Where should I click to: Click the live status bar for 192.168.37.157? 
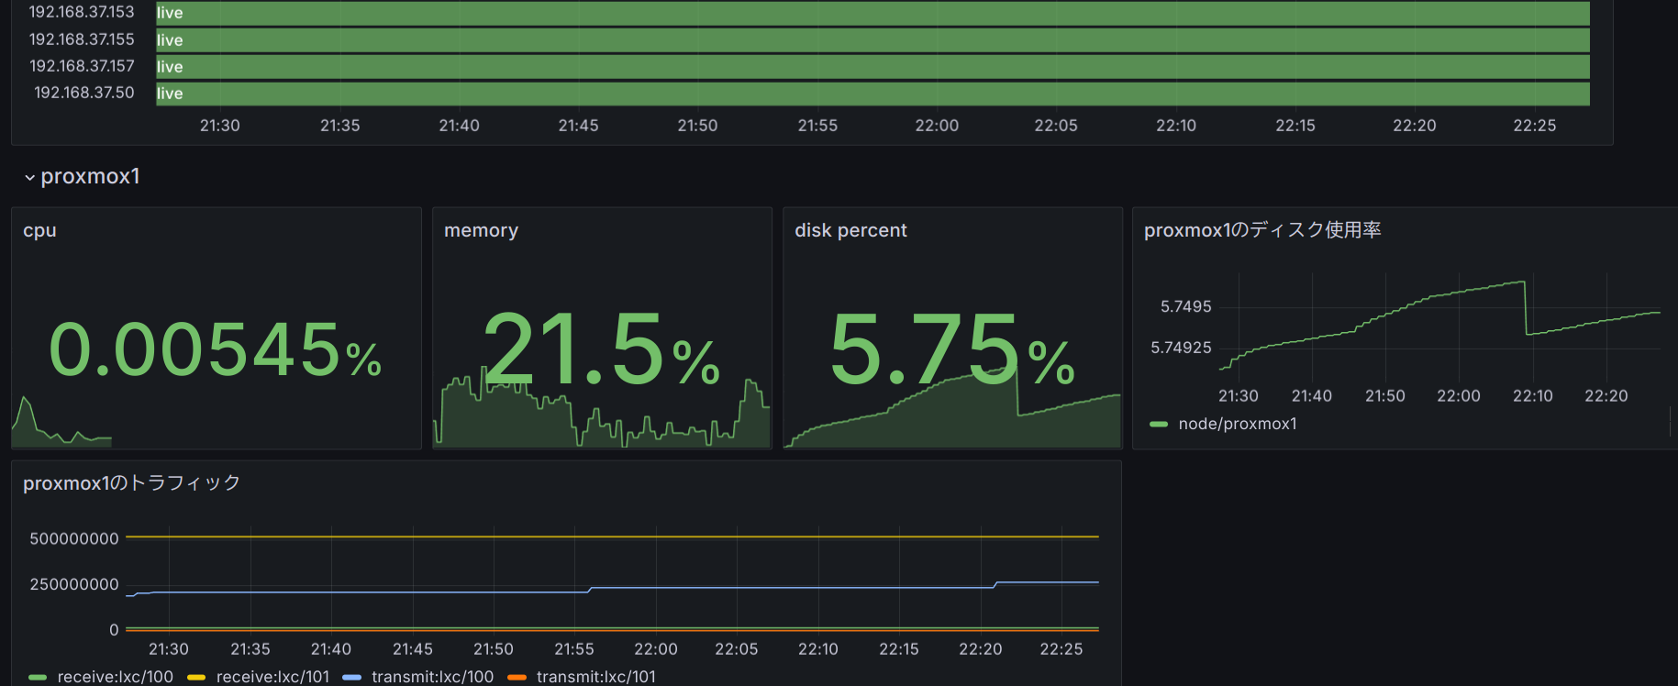coord(872,66)
